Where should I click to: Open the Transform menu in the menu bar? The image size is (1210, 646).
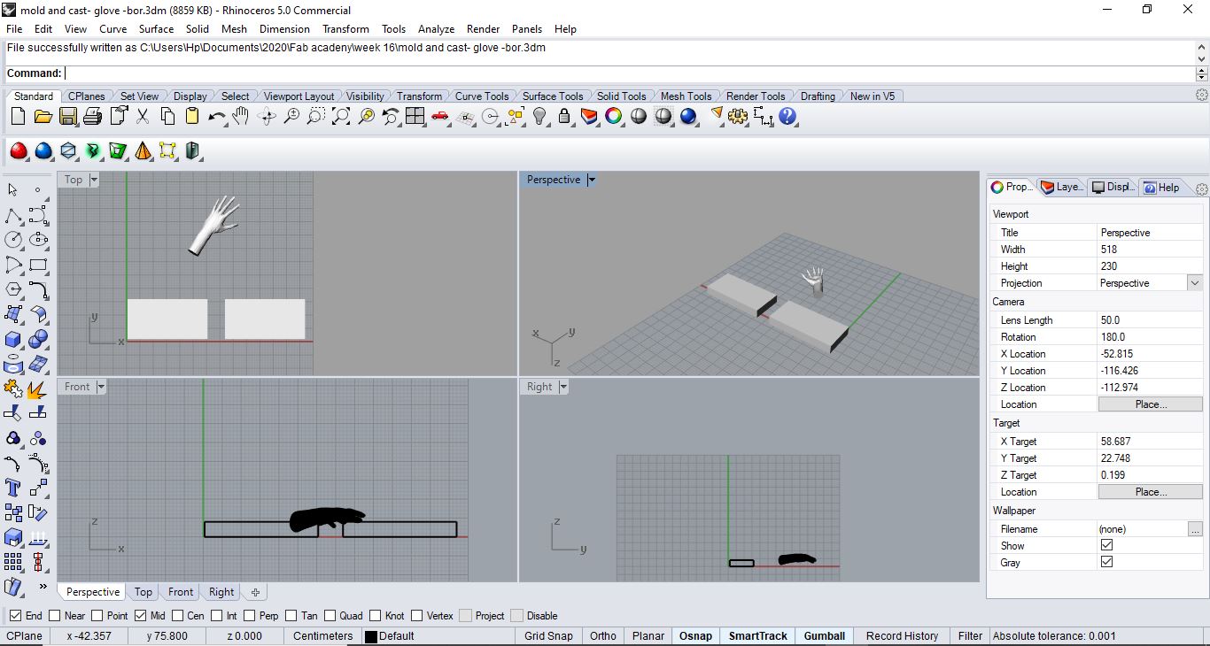345,29
